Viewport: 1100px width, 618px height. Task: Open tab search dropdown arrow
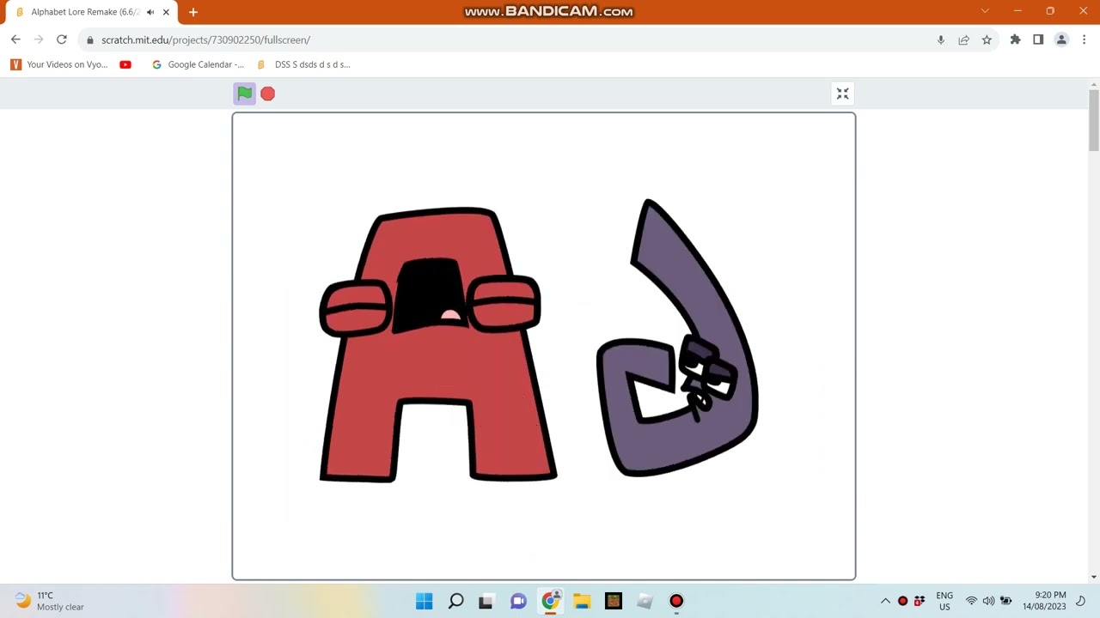pyautogui.click(x=985, y=11)
